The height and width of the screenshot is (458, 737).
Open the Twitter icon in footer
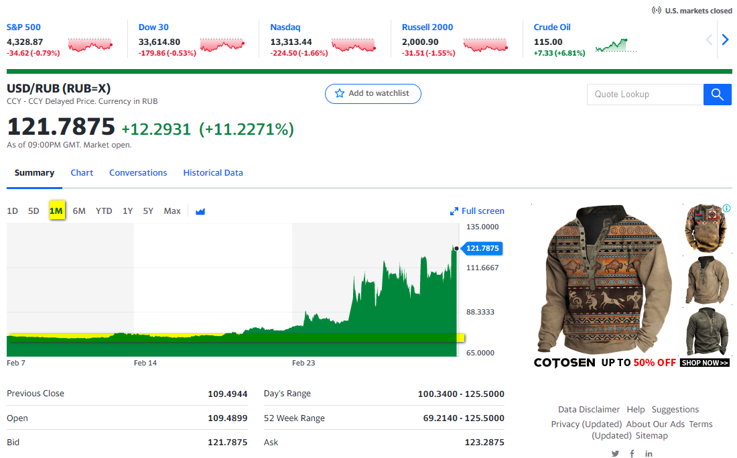pyautogui.click(x=615, y=453)
